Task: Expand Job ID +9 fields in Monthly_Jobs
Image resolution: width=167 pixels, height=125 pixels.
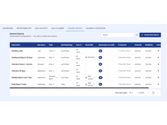Action: [52, 51]
